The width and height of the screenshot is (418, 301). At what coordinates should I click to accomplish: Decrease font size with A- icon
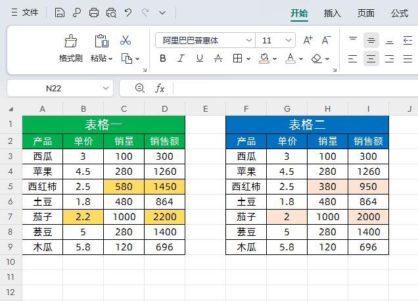(x=326, y=40)
